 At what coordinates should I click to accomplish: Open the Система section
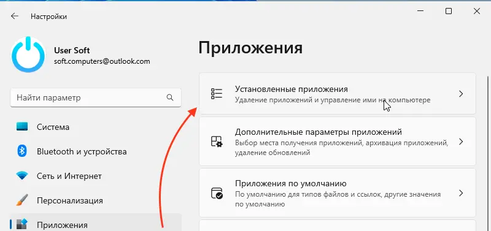click(96, 127)
